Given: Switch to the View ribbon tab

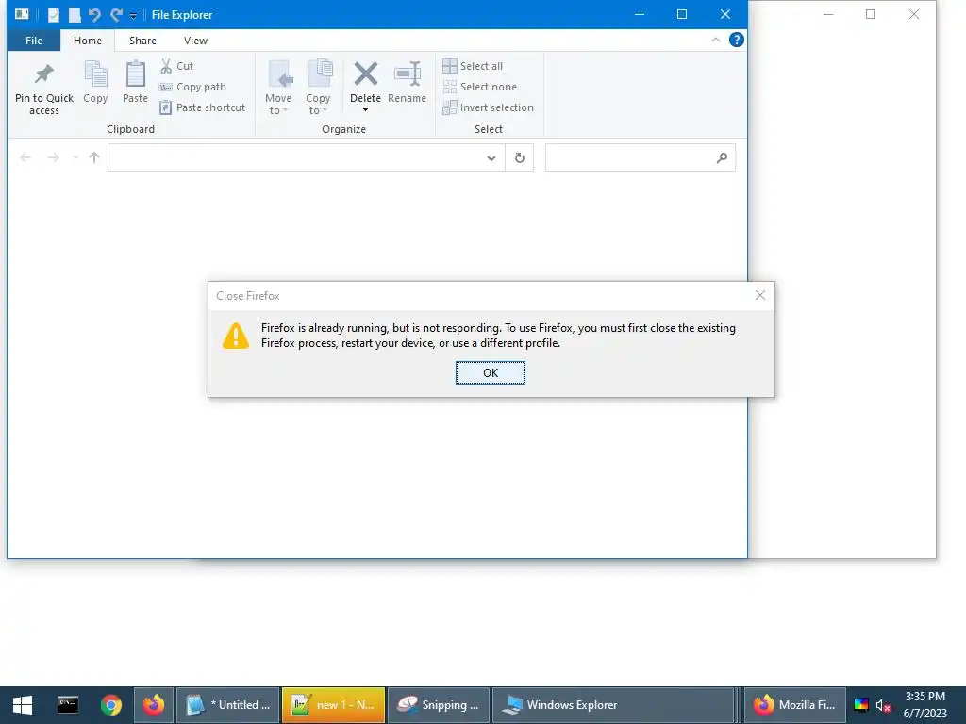Looking at the screenshot, I should point(195,41).
